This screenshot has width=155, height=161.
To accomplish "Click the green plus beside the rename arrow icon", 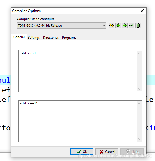I will 125,25.
